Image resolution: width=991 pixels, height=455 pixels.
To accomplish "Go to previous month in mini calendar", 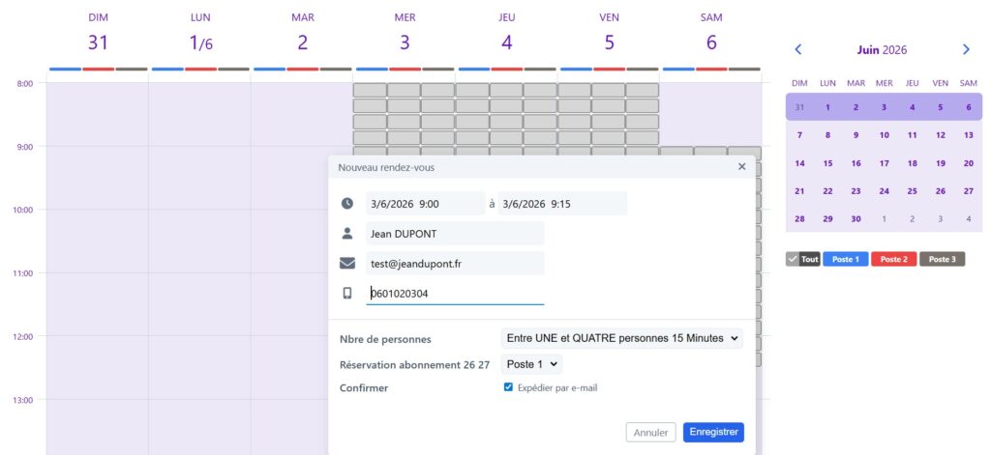I will [x=798, y=49].
